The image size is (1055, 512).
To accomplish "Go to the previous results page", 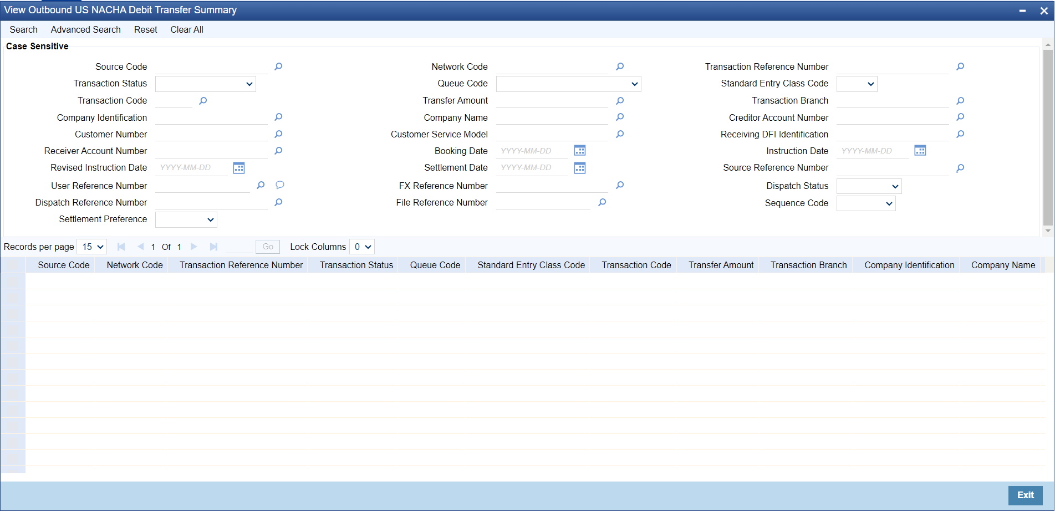I will coord(140,247).
